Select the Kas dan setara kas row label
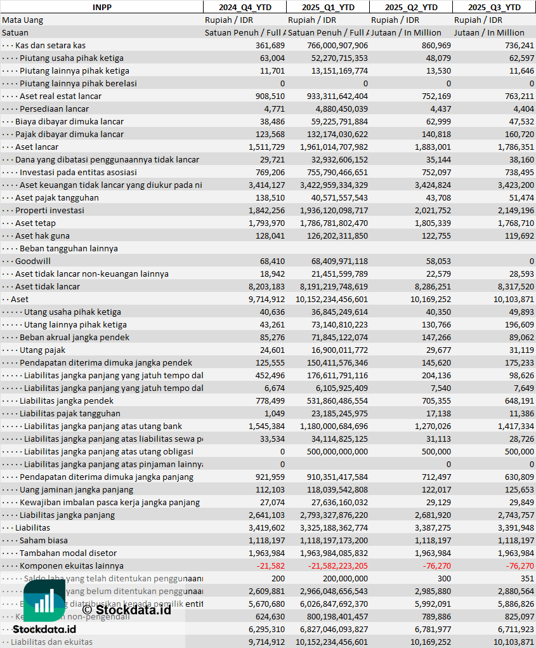Image resolution: width=536 pixels, height=648 pixels. (50, 46)
